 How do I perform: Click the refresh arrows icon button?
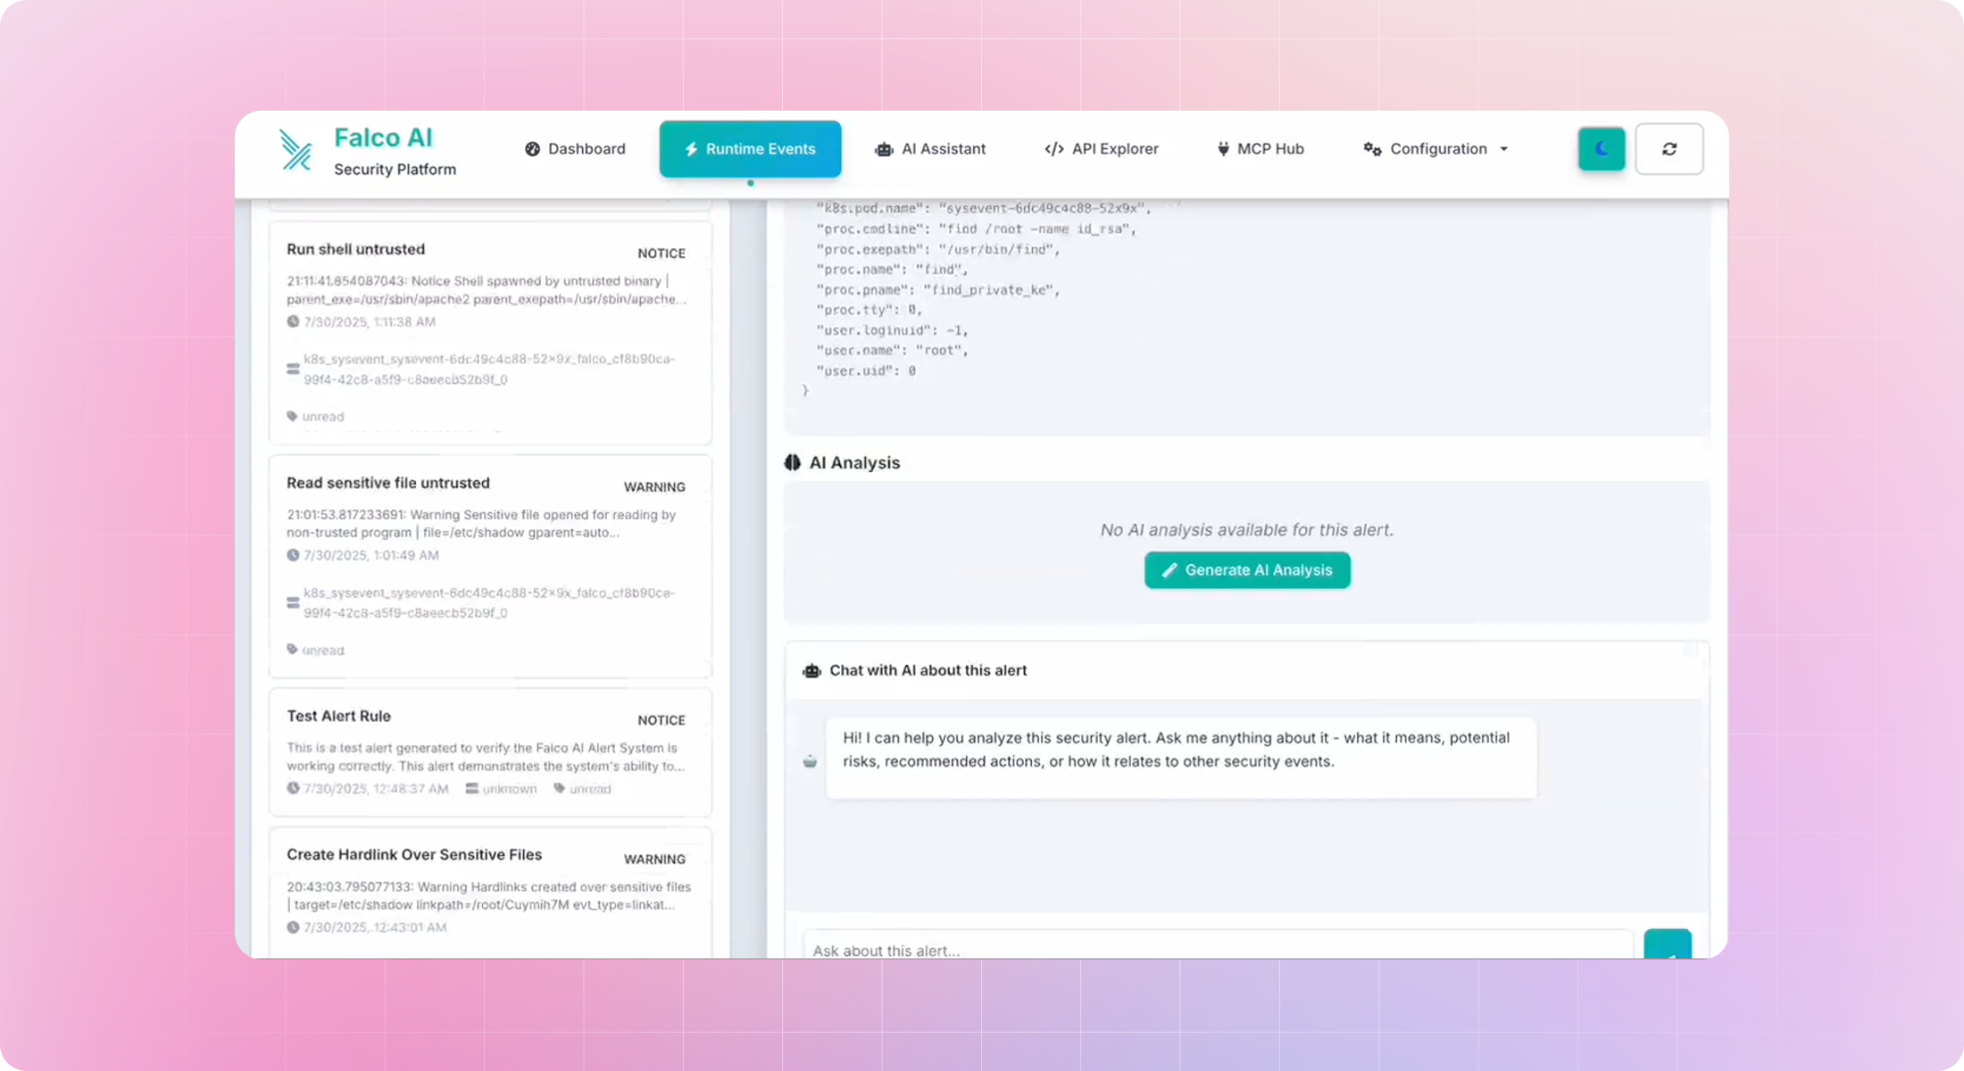pos(1669,149)
